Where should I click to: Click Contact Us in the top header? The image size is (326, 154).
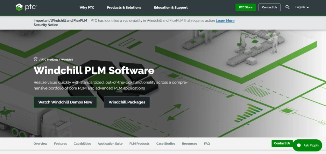coord(269,7)
